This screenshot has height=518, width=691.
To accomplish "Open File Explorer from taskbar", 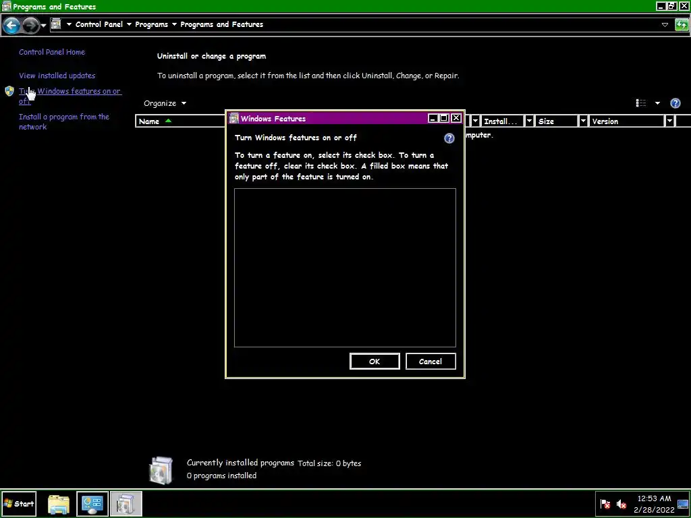I will tap(59, 505).
